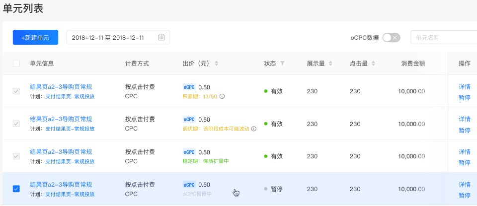Click 详情 in the paused highlighted row
Image resolution: width=477 pixels, height=206 pixels.
tap(465, 185)
